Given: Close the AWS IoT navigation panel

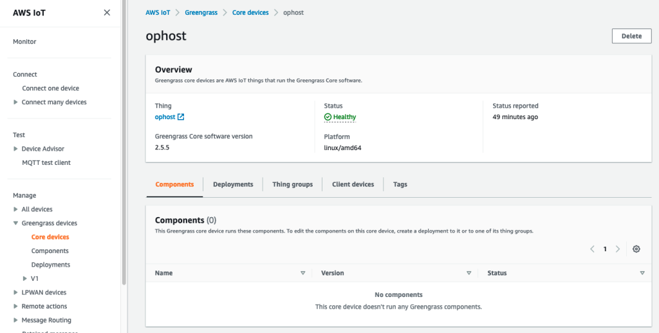Looking at the screenshot, I should click(x=107, y=13).
